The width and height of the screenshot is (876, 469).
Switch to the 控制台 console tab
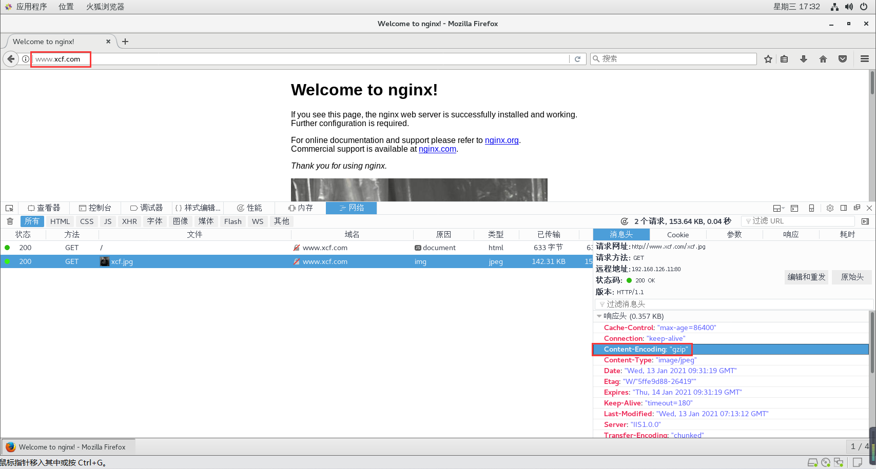tap(95, 208)
